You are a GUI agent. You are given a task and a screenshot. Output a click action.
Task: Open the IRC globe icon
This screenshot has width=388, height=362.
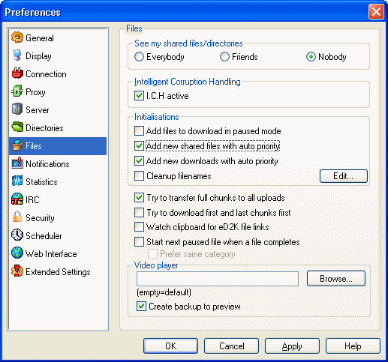pos(17,199)
